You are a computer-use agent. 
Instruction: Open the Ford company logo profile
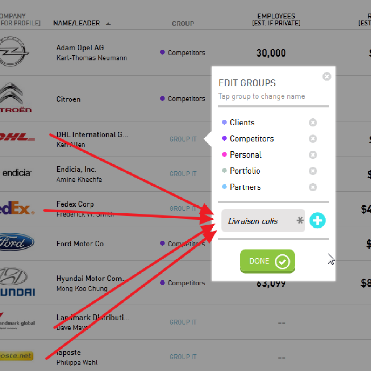click(17, 243)
